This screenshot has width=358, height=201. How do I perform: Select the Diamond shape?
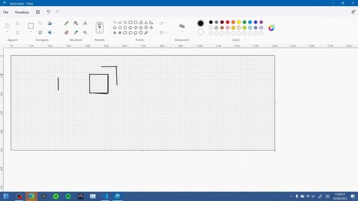(115, 27)
